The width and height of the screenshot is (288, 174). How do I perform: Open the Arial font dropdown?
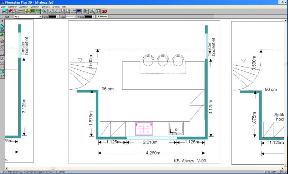[40, 17]
